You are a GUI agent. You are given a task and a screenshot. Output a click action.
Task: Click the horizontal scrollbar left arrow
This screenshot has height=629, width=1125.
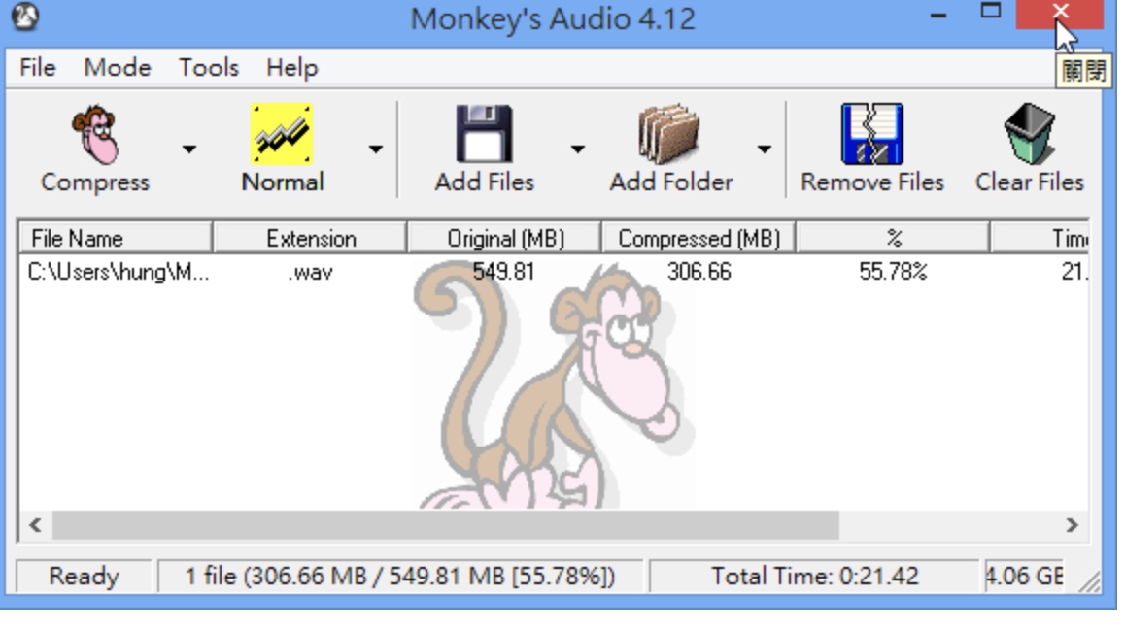[35, 525]
